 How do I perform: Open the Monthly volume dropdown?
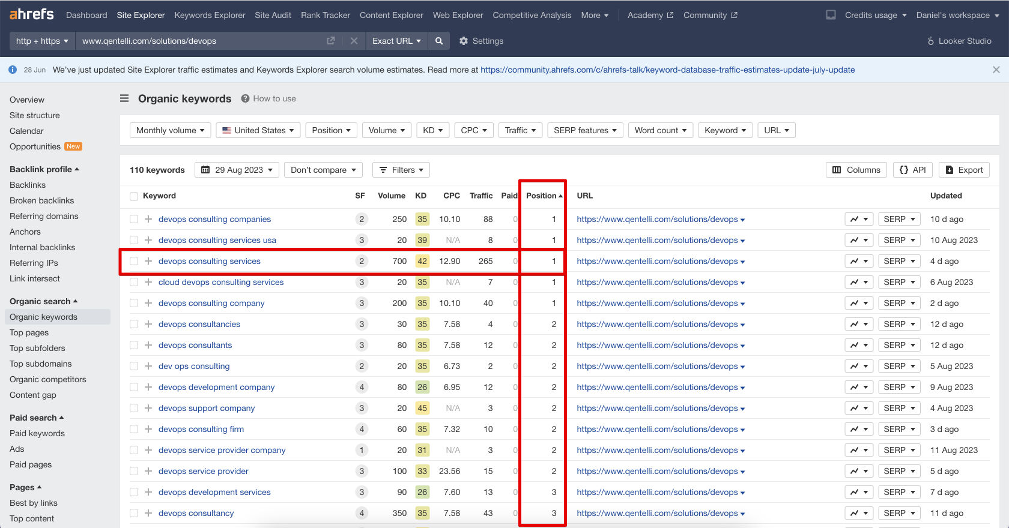(171, 130)
